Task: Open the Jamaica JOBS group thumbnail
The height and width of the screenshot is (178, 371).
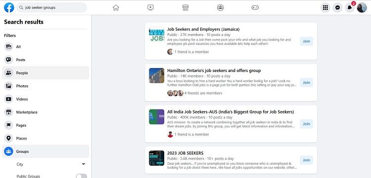Action: [x=157, y=35]
